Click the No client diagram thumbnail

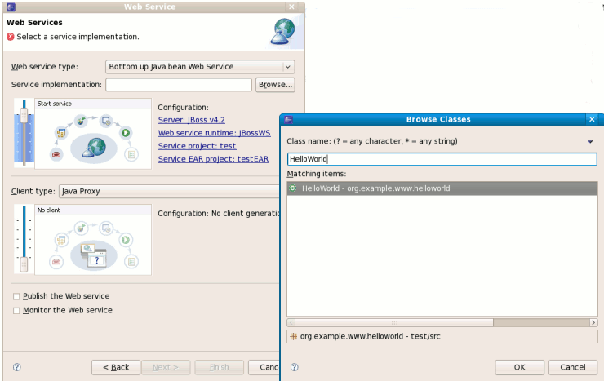point(93,239)
